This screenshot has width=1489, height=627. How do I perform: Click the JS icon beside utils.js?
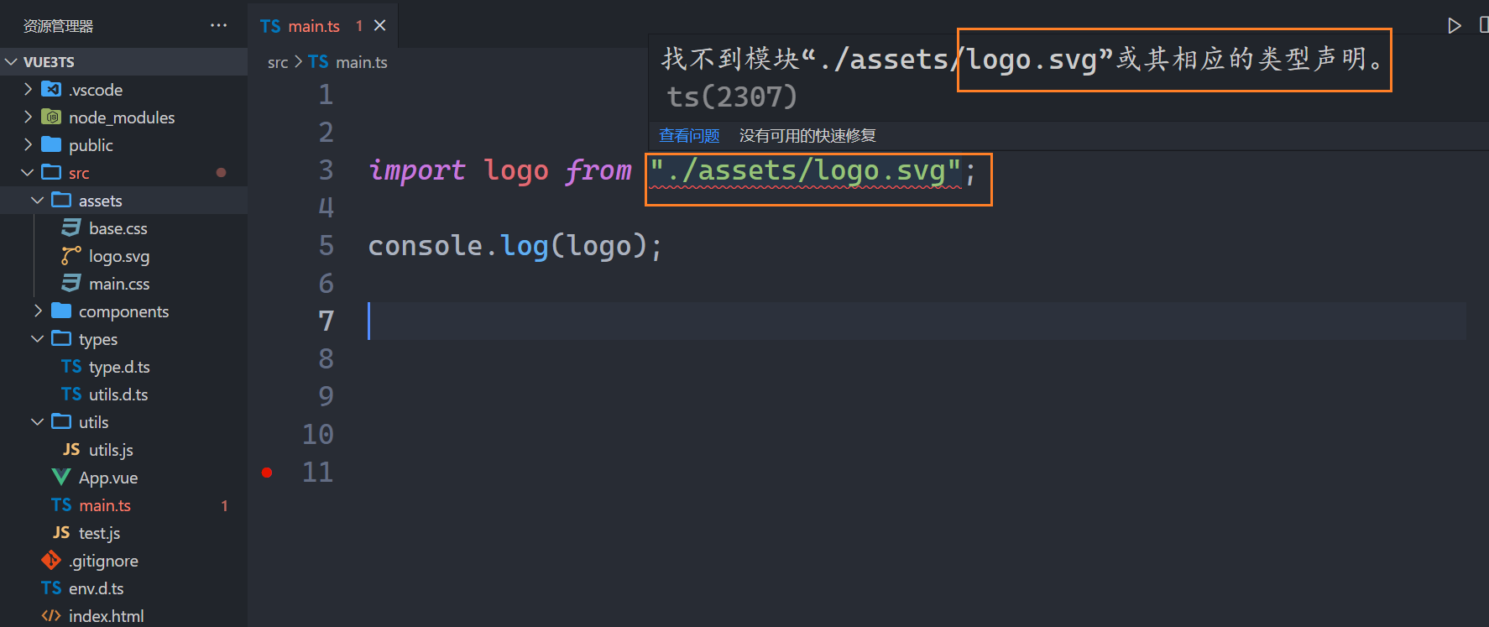(x=71, y=450)
